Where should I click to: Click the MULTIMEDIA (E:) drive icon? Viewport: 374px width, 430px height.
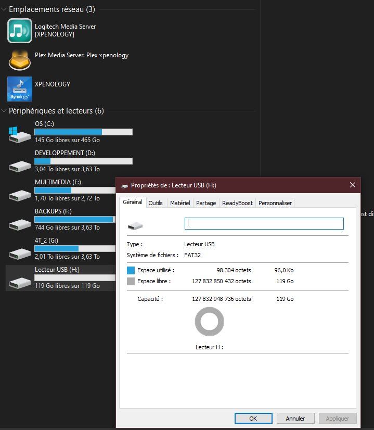coord(19,195)
